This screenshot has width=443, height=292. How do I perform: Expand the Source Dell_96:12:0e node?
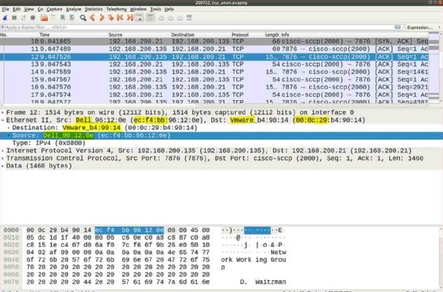(x=9, y=135)
